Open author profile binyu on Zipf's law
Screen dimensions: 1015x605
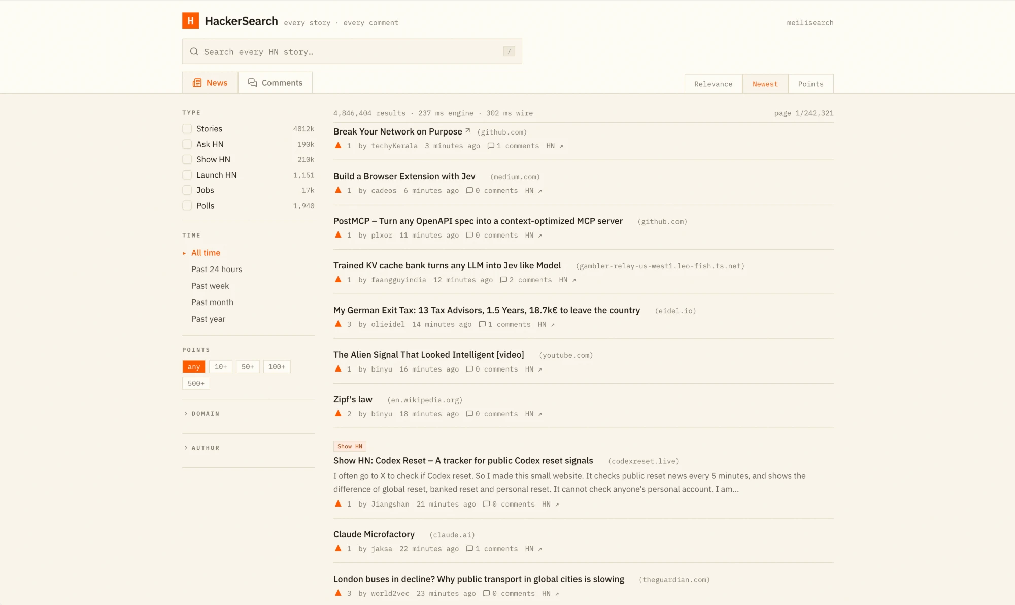click(382, 414)
